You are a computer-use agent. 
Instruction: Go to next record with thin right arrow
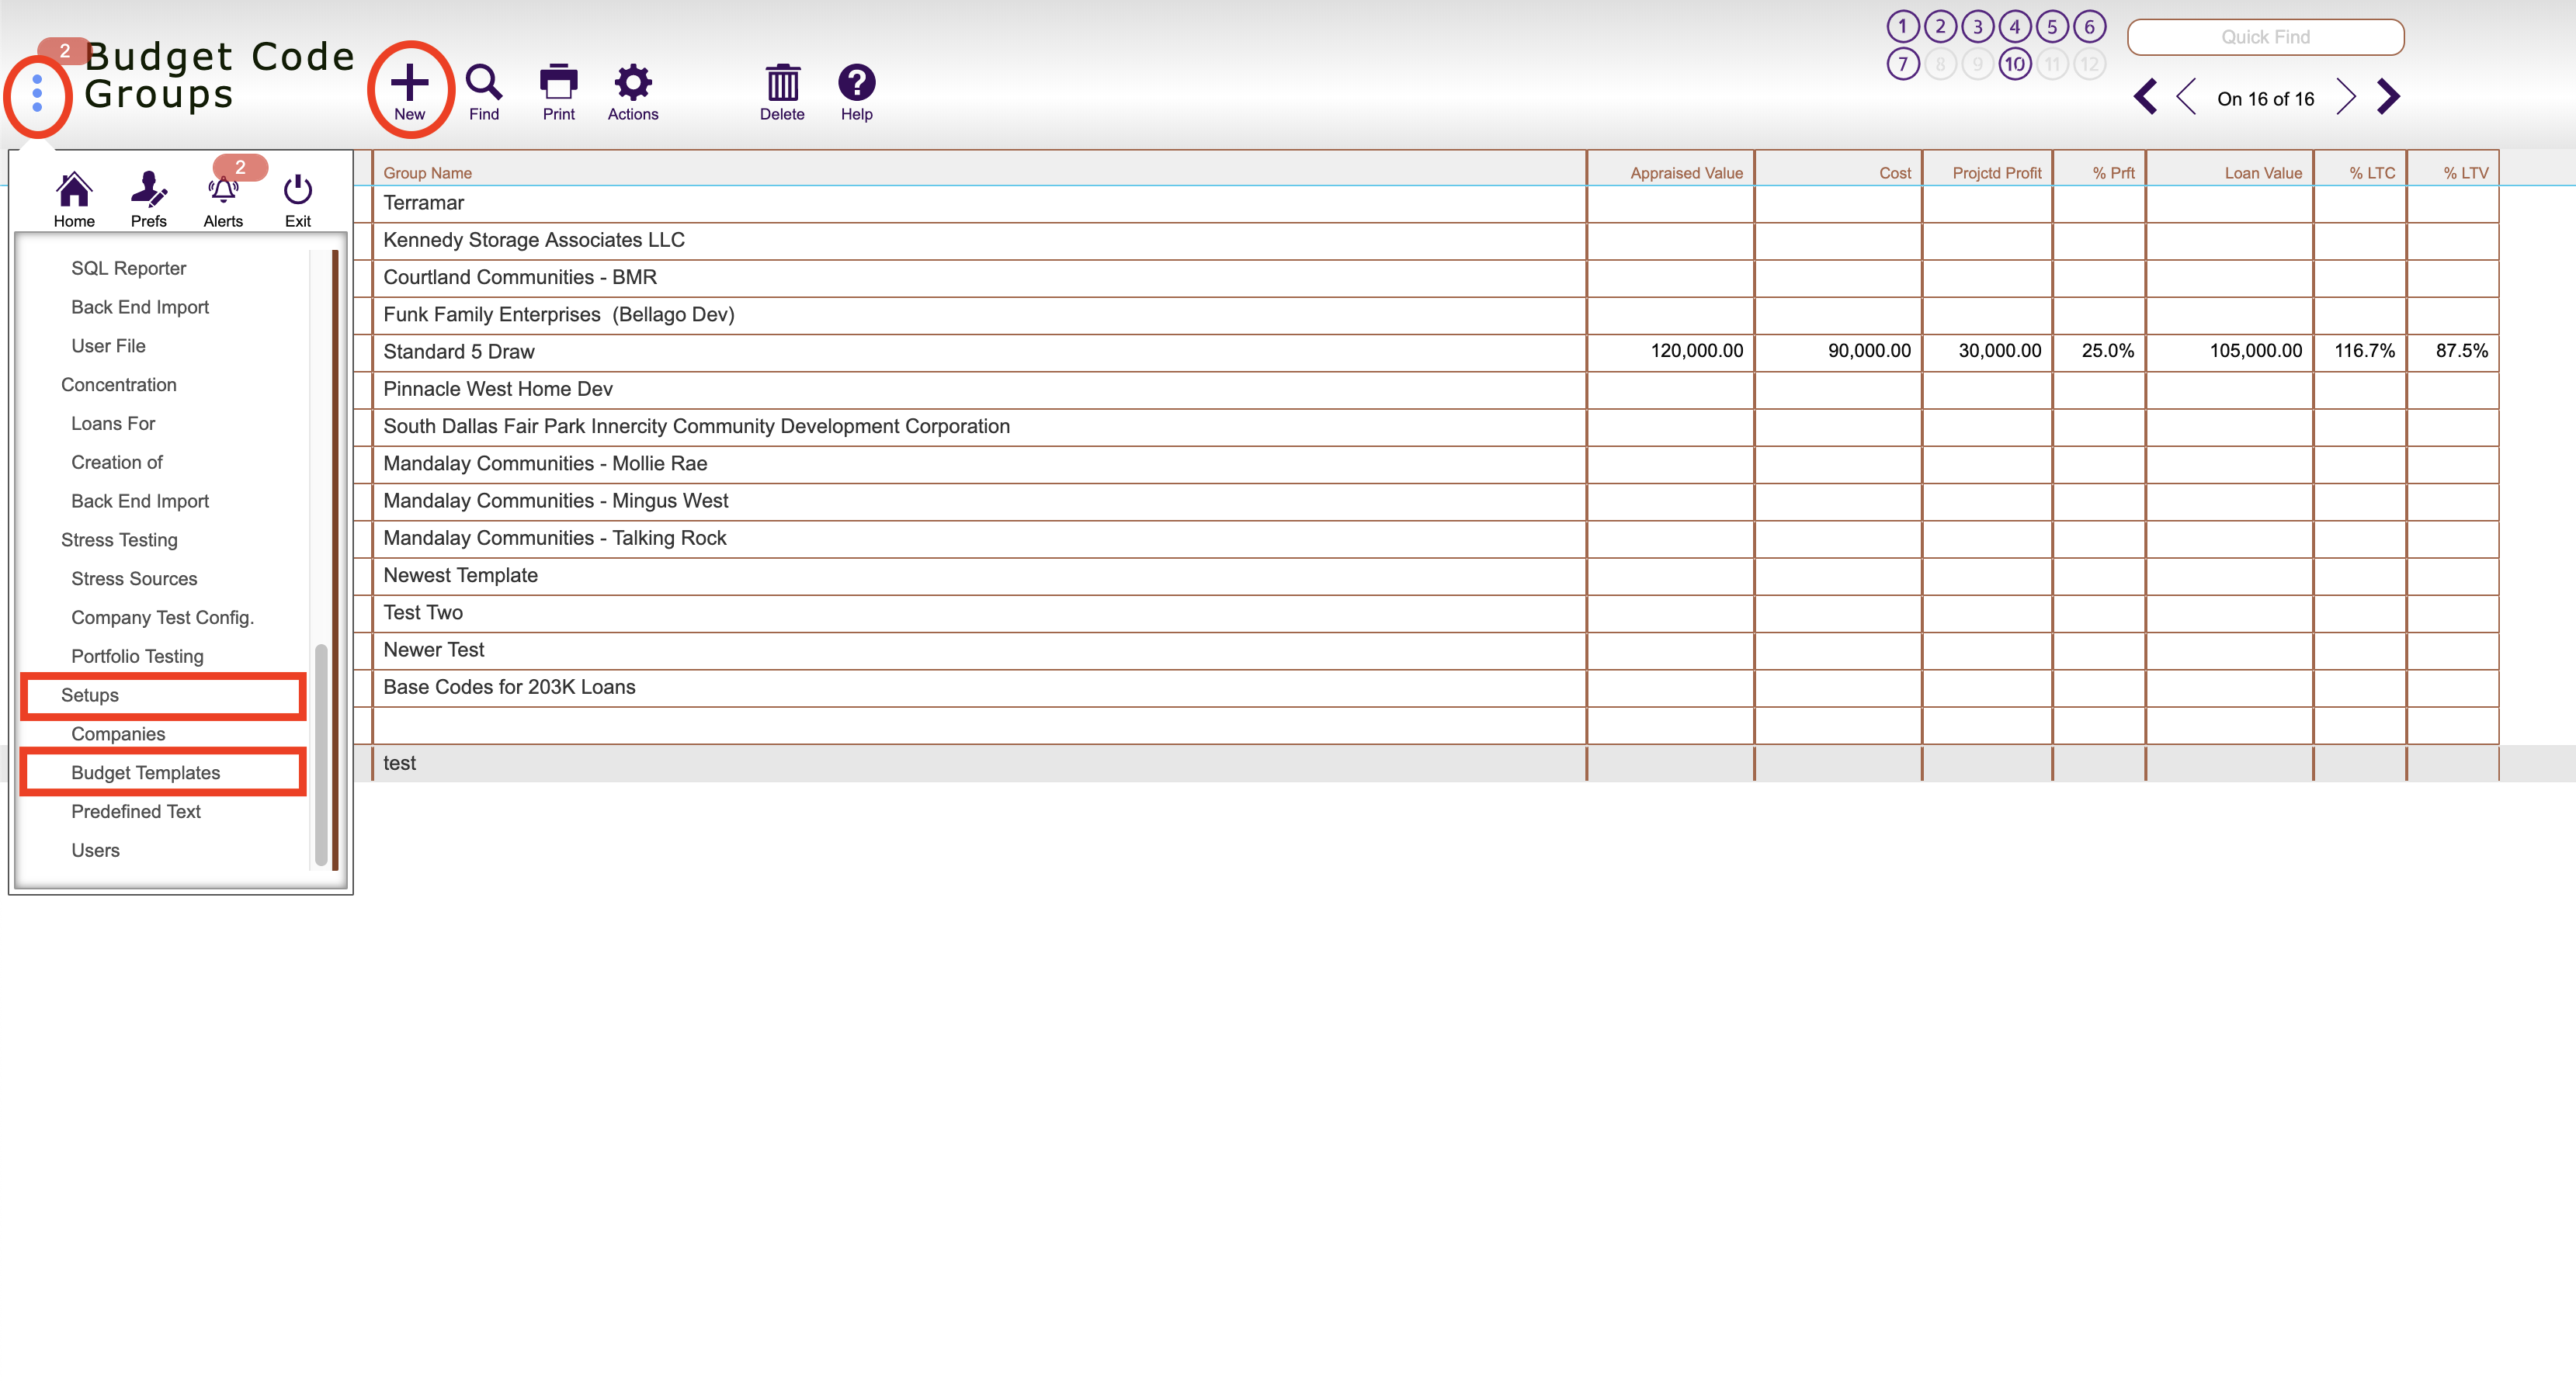click(x=2346, y=97)
